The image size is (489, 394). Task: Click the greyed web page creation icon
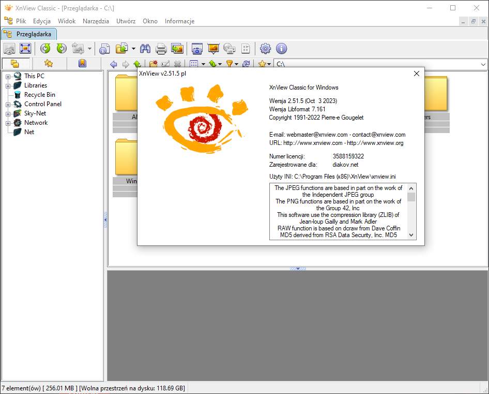coord(230,49)
